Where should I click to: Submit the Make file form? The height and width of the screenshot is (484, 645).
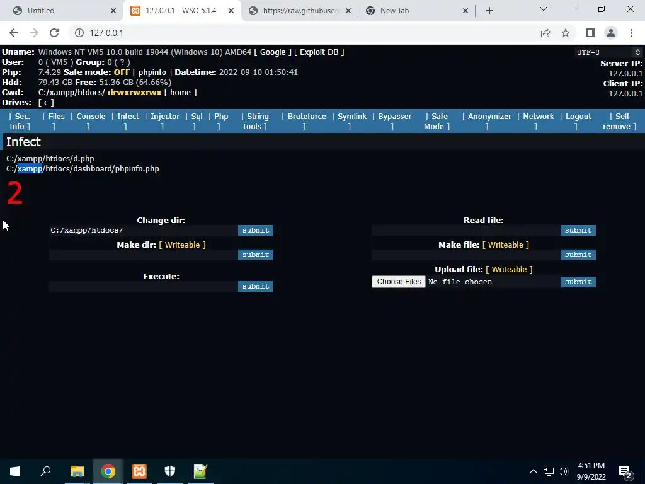tap(578, 255)
